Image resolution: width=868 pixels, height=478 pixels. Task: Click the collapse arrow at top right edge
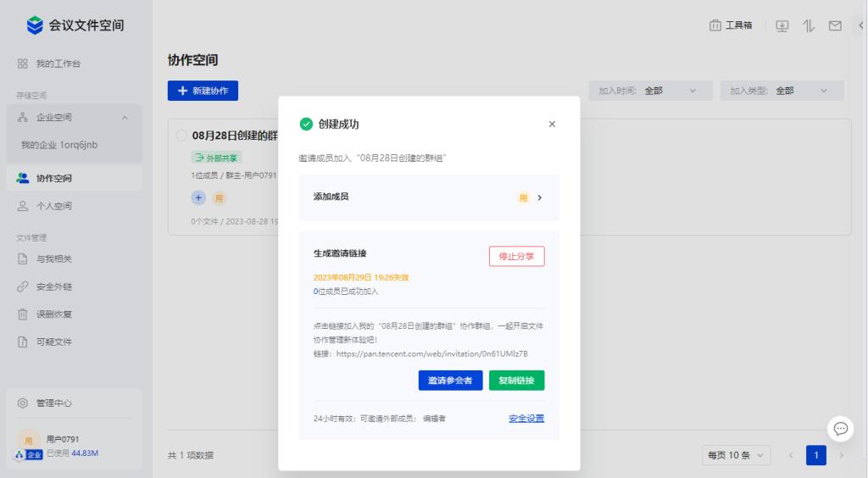point(861,25)
